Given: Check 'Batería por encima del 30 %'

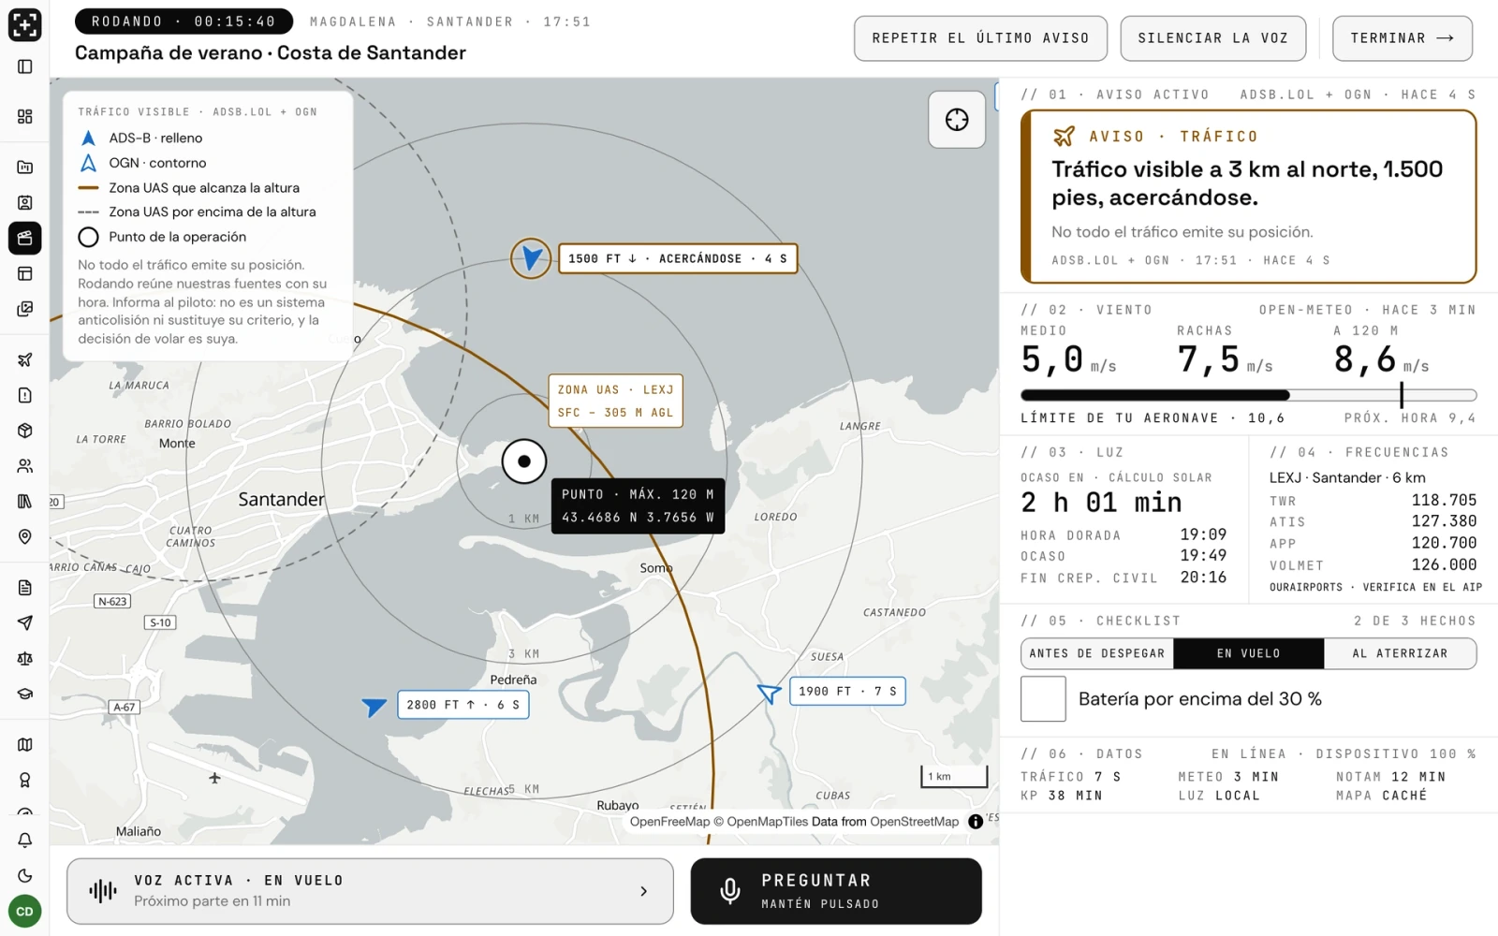Looking at the screenshot, I should pyautogui.click(x=1043, y=699).
